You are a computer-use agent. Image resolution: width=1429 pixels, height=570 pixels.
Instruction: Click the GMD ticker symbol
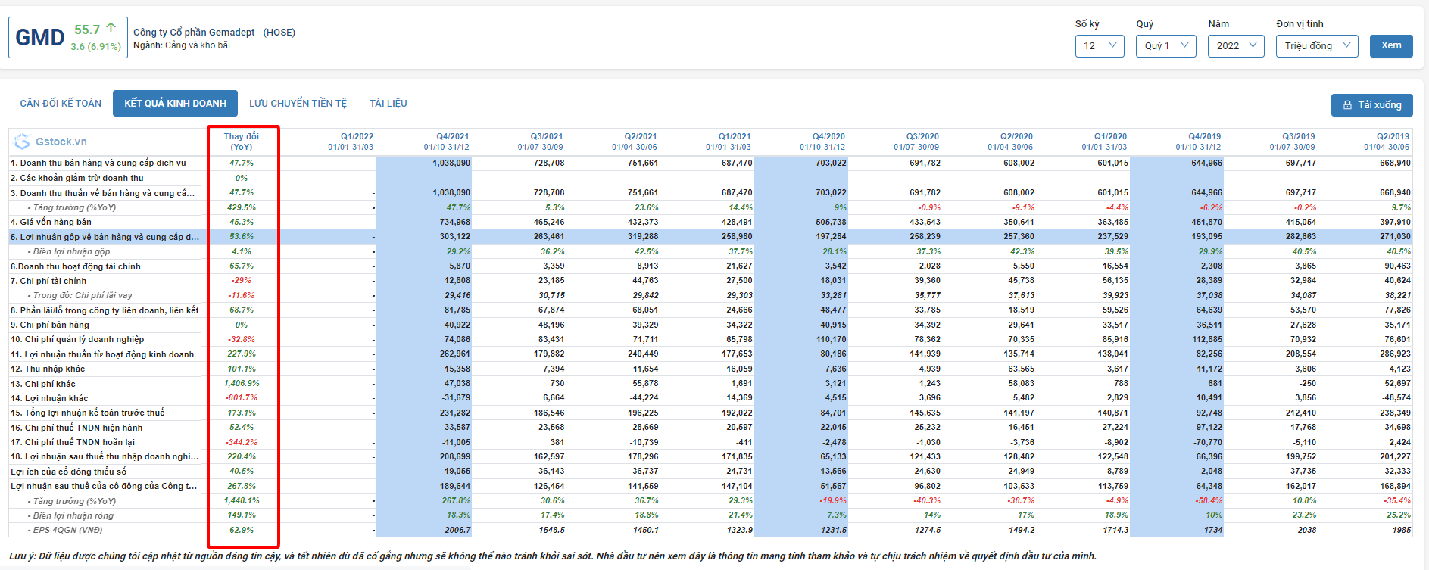pos(40,38)
